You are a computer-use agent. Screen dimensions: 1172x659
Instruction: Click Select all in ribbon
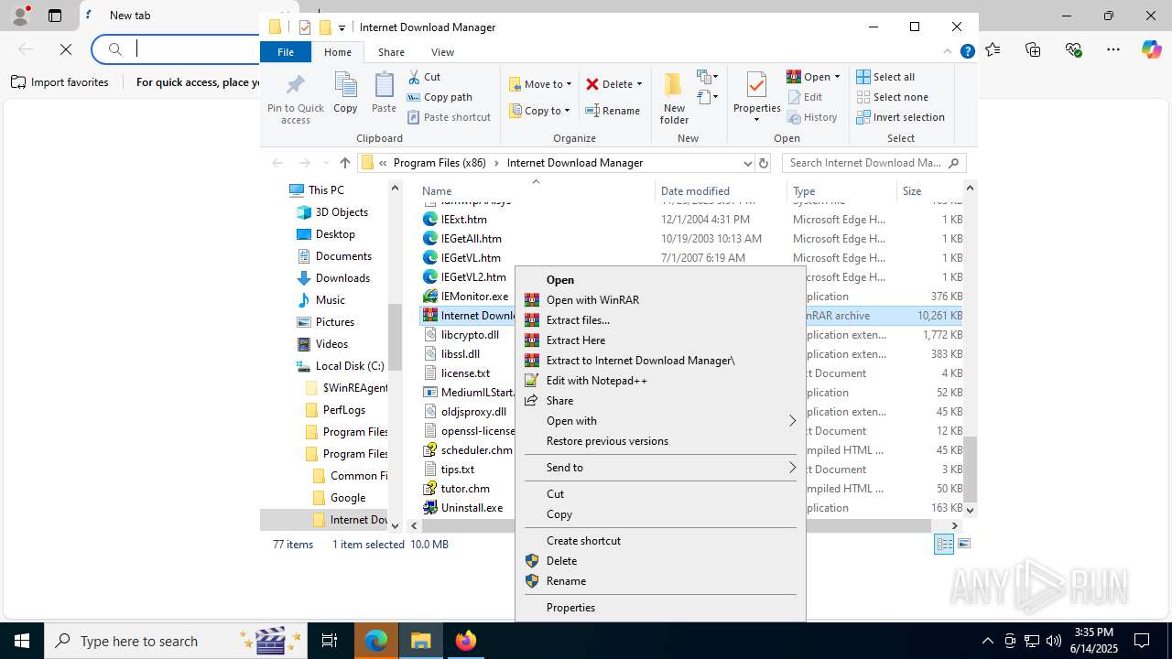pos(885,77)
